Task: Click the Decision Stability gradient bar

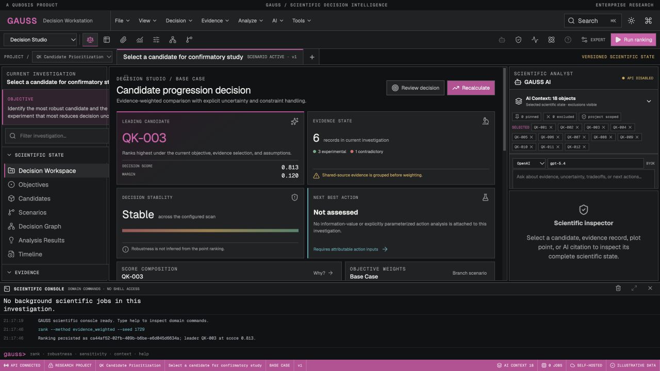Action: (x=210, y=230)
